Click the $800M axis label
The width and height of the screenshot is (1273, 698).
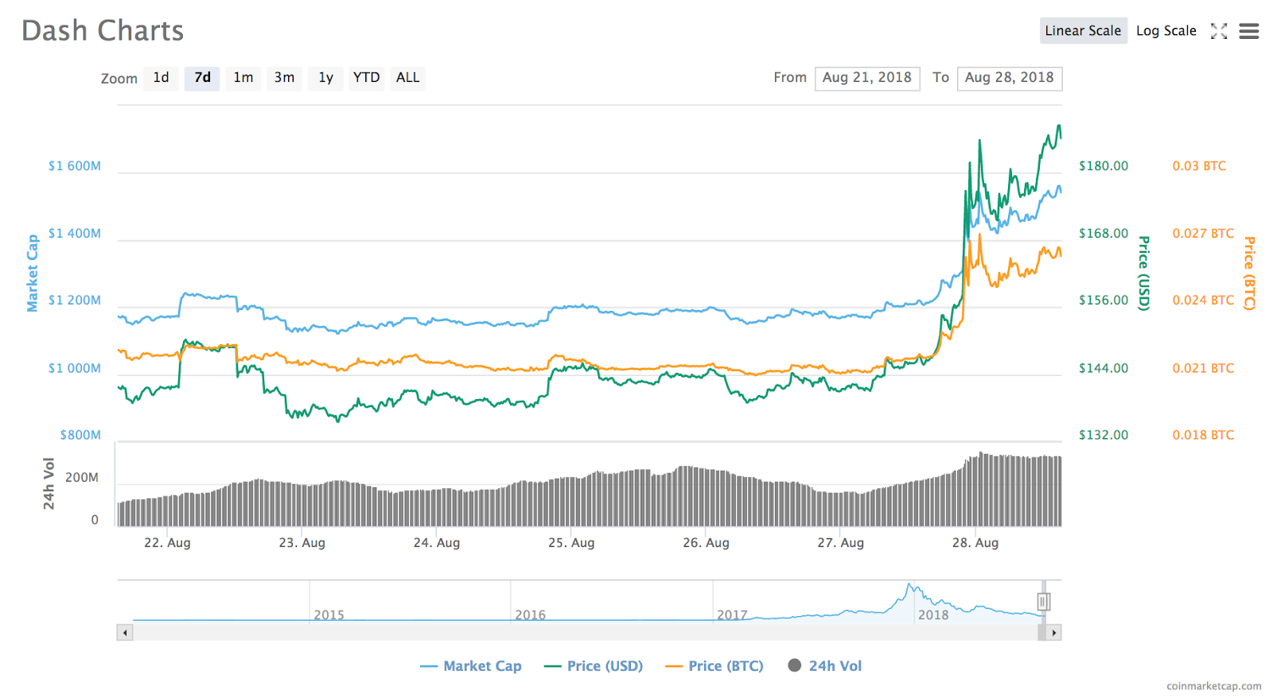80,435
